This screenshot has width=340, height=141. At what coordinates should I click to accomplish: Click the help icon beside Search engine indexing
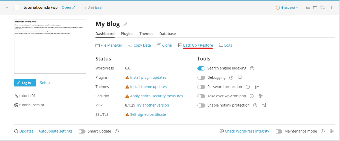(252, 68)
